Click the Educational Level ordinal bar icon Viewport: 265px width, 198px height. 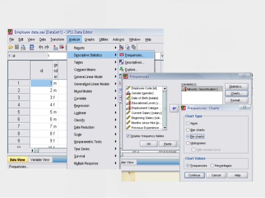[128, 103]
